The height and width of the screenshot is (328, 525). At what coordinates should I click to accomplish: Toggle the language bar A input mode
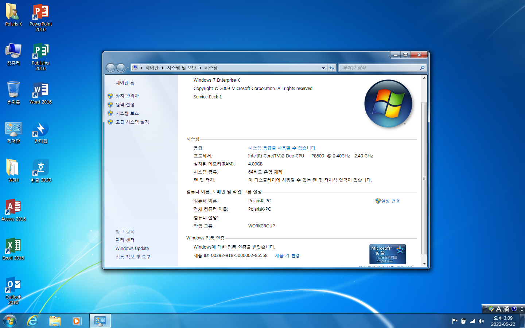(499, 309)
